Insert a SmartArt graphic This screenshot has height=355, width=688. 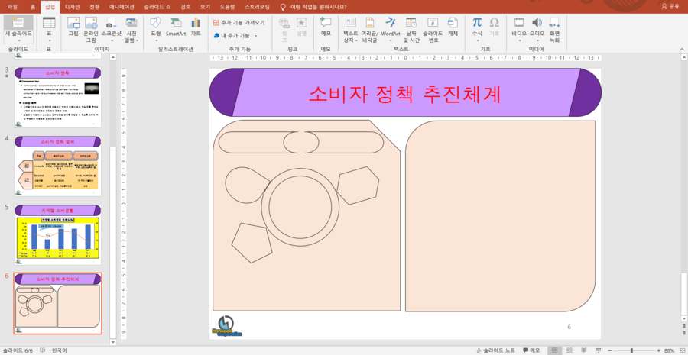[176, 26]
